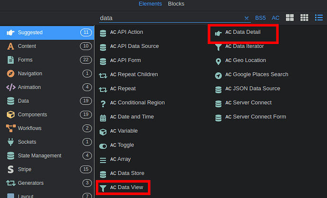Open the Navigation category
327x198 pixels.
[47, 73]
